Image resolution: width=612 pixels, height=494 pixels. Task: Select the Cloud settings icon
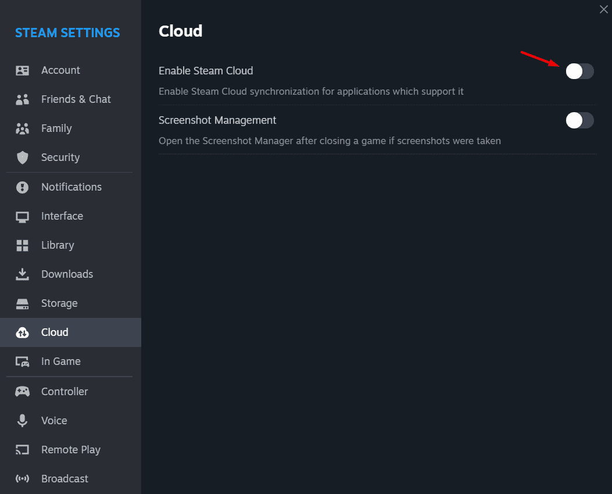22,332
